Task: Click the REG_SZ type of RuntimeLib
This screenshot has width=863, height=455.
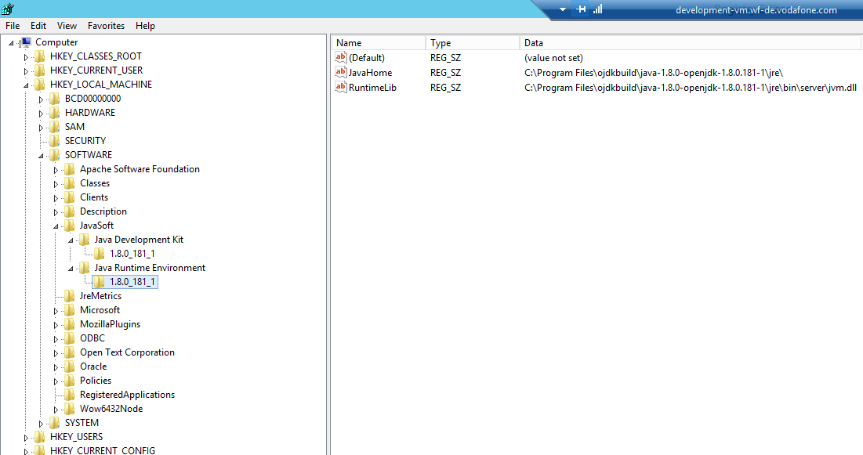Action: coord(446,88)
